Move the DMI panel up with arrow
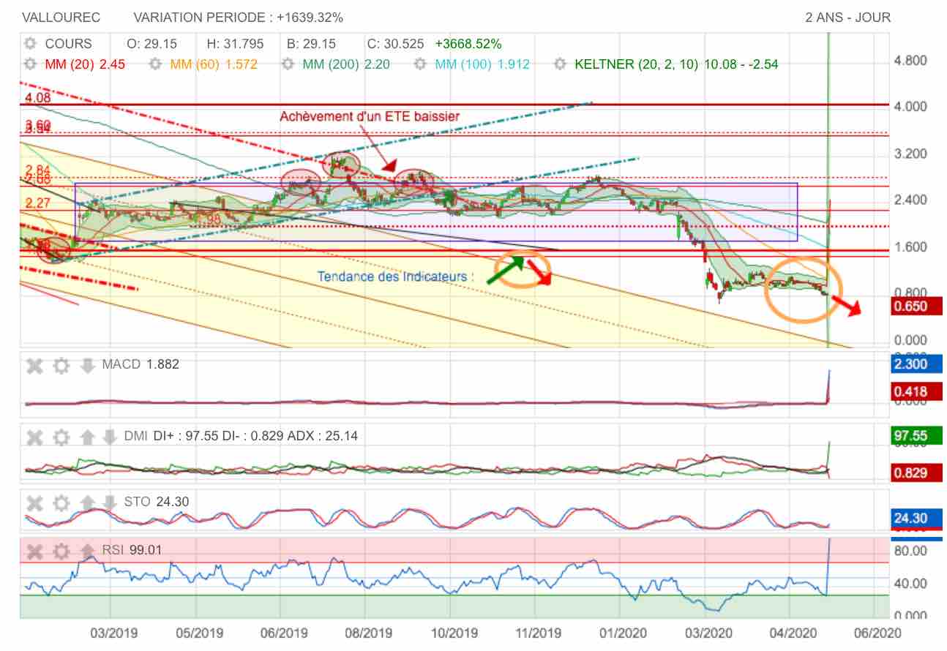Screen dimensions: 947x651 coord(87,437)
